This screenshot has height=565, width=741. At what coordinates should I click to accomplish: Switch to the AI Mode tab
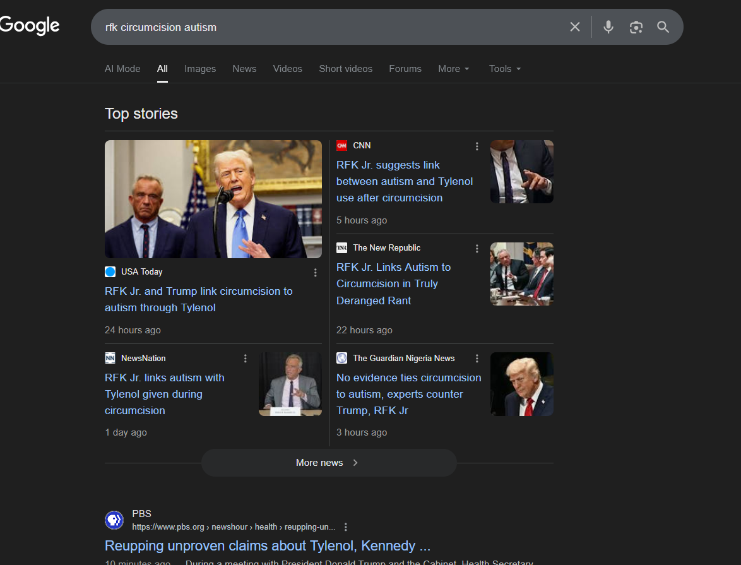click(122, 69)
